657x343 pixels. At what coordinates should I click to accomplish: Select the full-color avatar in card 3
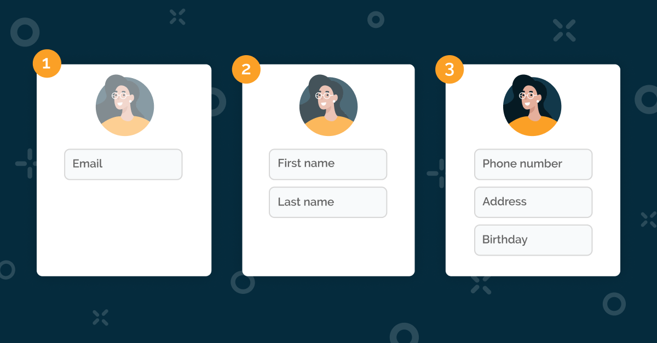[532, 107]
